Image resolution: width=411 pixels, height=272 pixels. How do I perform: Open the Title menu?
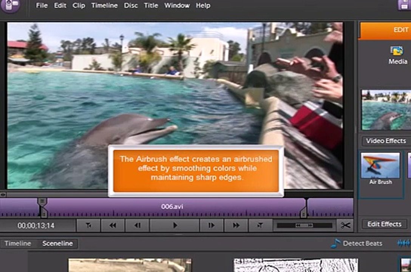[x=151, y=5]
